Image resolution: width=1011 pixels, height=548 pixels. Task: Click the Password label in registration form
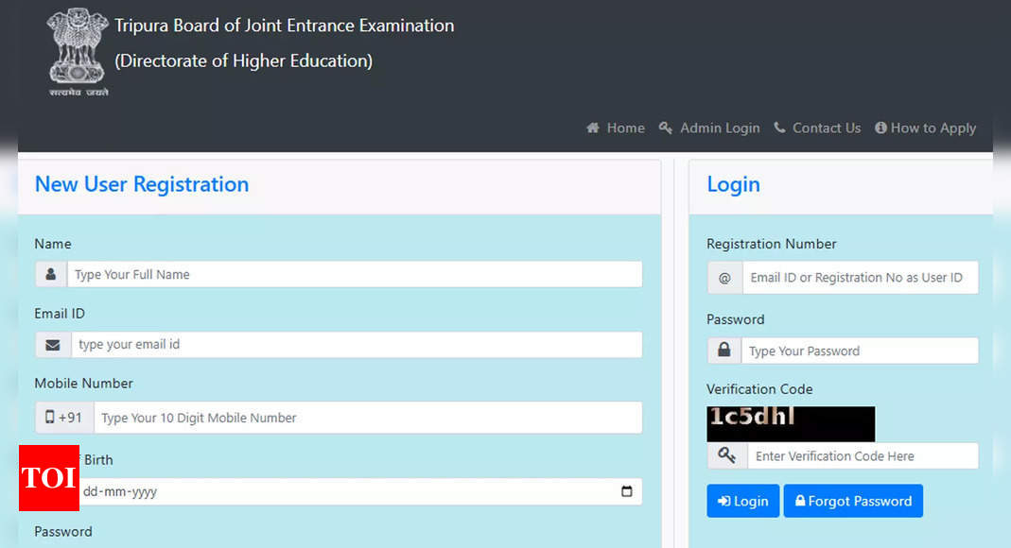pos(63,532)
